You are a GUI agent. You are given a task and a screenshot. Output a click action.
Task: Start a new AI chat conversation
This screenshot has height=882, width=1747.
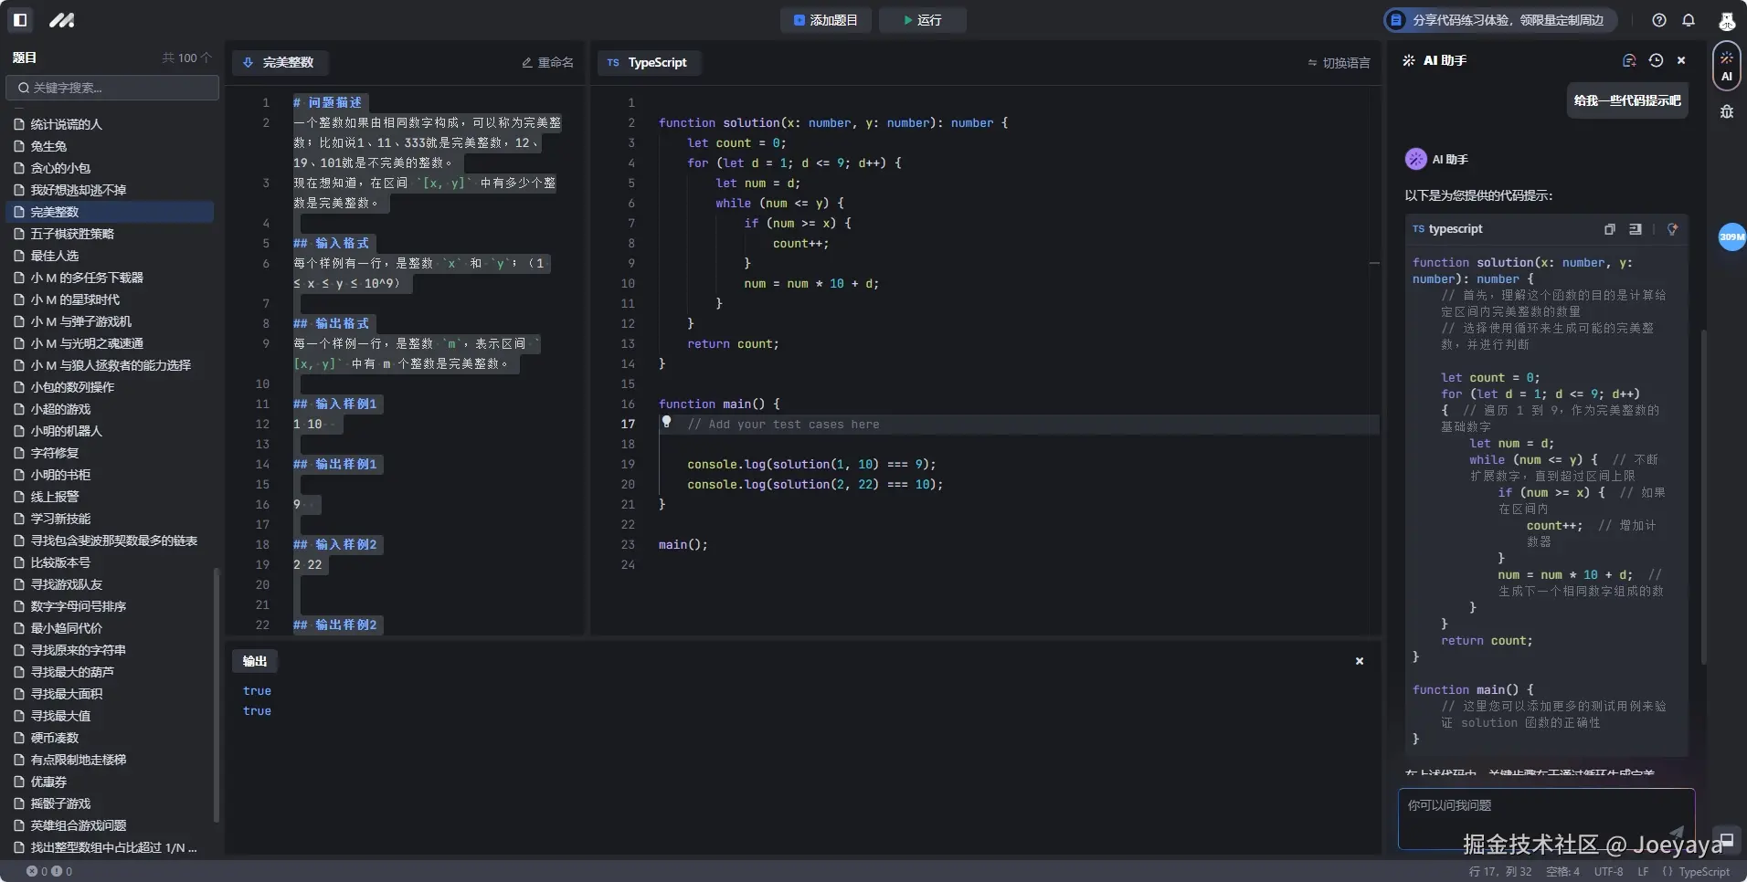[x=1628, y=60]
